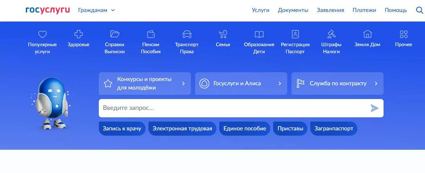The width and height of the screenshot is (425, 173).
Task: Expand the Гражданам dropdown
Action: click(96, 10)
